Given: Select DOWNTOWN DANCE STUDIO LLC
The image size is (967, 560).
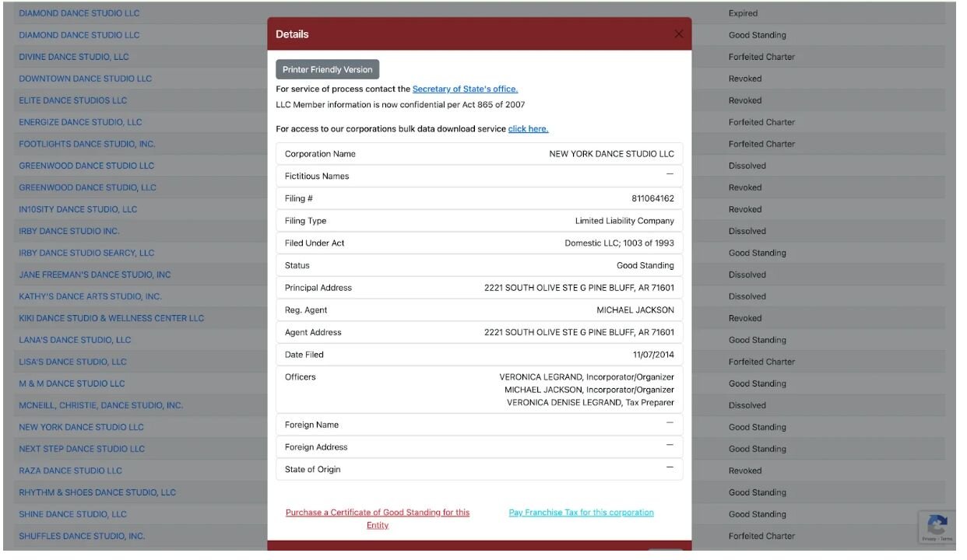Looking at the screenshot, I should click(86, 79).
